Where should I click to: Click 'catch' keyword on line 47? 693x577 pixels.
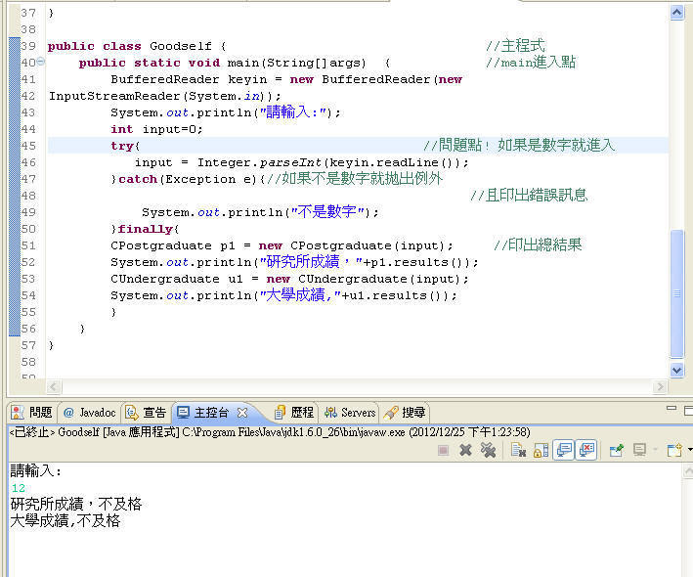[x=138, y=179]
